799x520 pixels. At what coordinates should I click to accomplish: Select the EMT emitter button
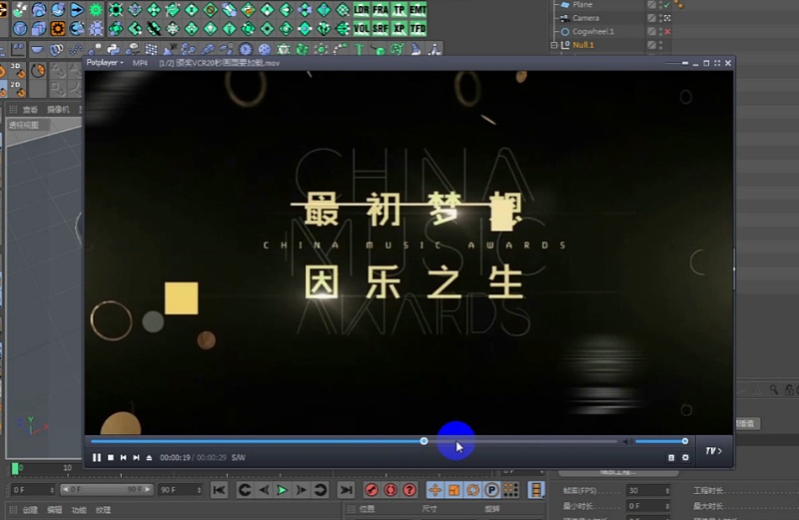click(417, 9)
